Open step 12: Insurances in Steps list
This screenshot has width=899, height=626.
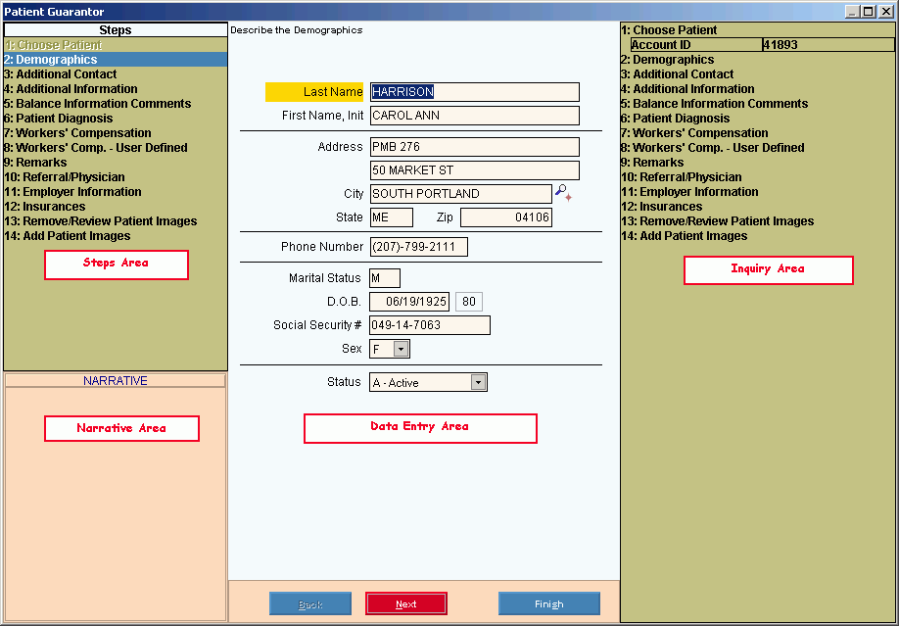point(116,207)
